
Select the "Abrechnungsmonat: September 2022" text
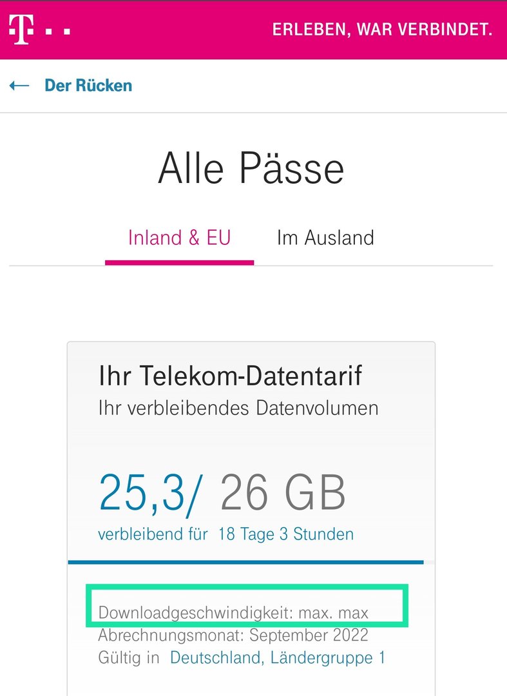click(233, 635)
